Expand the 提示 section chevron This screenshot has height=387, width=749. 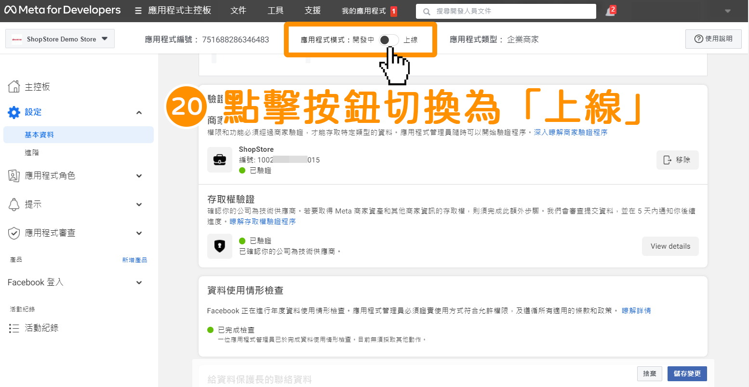coord(139,205)
